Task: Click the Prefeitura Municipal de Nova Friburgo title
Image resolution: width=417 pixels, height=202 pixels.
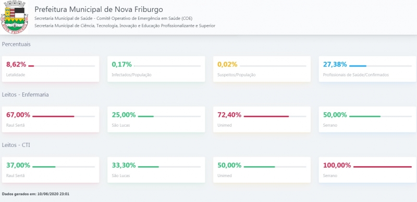Action: [x=99, y=9]
